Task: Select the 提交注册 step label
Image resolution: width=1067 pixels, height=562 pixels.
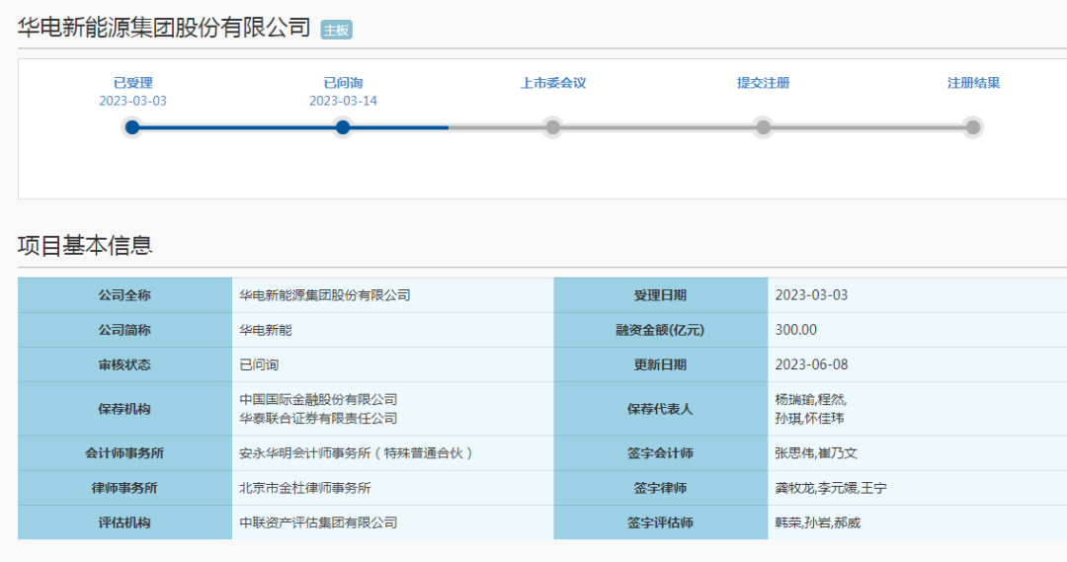Action: pos(763,83)
